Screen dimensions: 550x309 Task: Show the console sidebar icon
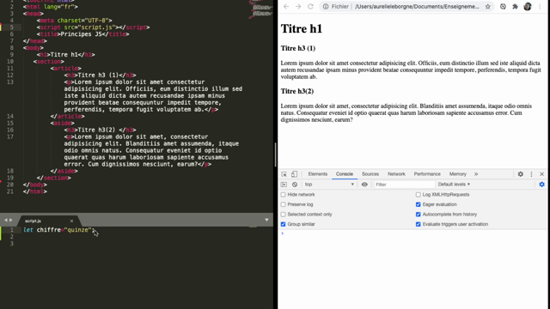pos(284,185)
